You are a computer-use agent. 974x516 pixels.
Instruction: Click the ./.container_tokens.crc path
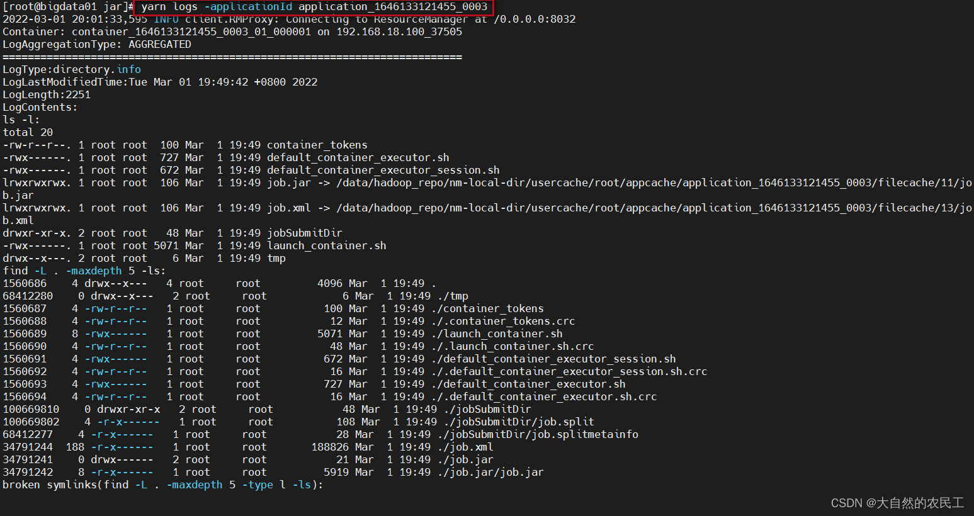point(503,322)
